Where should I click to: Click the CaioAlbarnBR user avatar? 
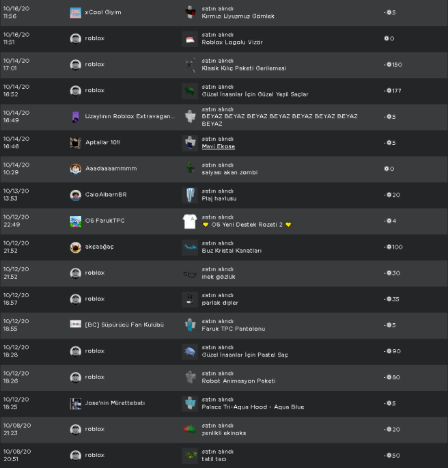(75, 195)
